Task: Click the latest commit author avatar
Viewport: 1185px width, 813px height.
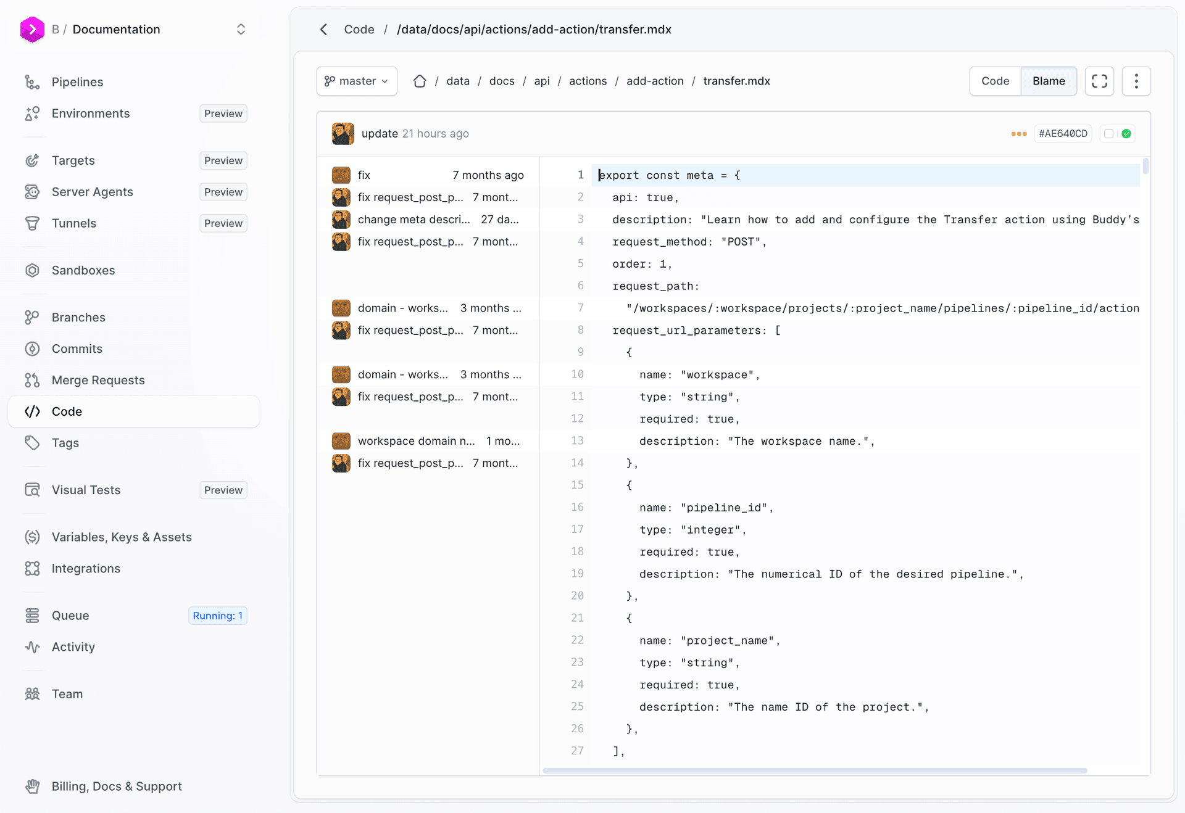Action: coord(343,134)
